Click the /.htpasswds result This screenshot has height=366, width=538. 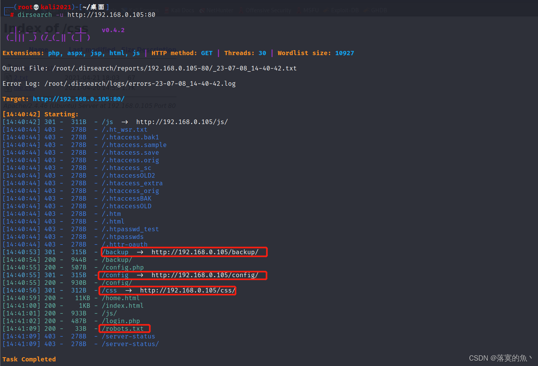123,237
